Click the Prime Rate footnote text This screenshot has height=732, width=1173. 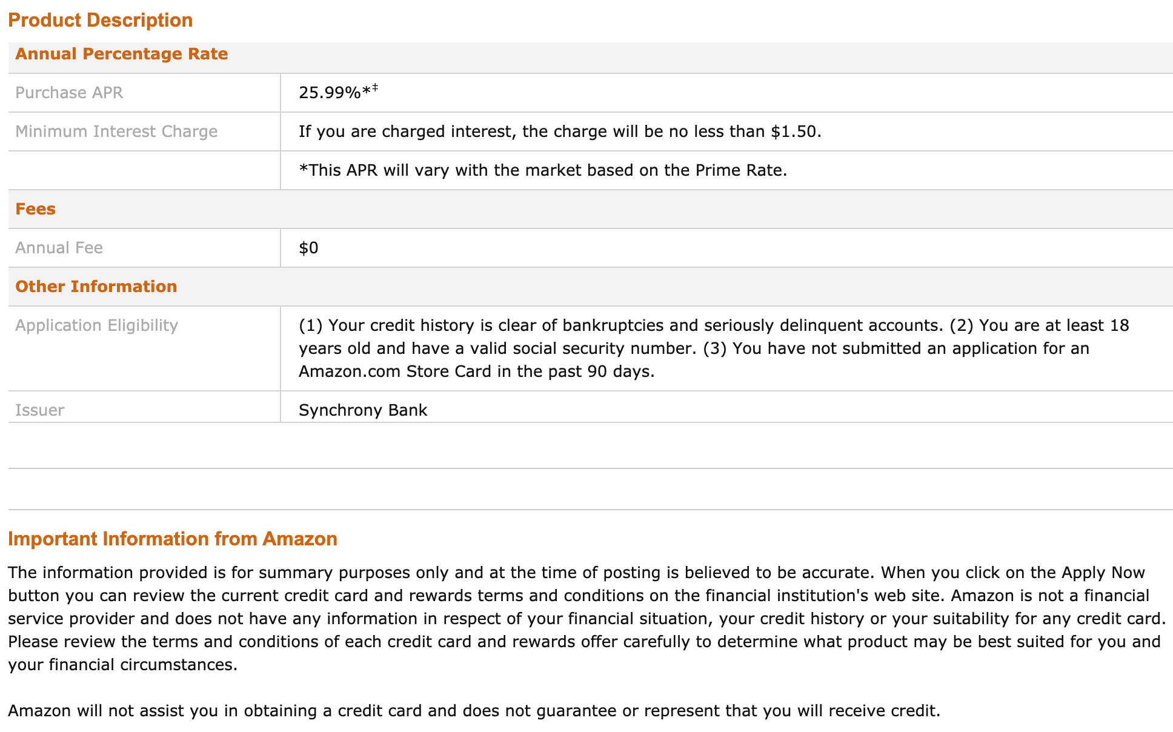543,170
